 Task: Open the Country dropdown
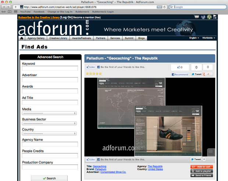point(49,133)
